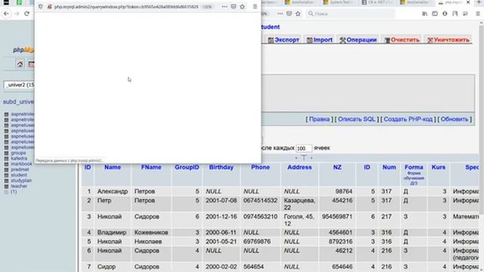The width and height of the screenshot is (484, 272).
Task: Open table icon beside predmet
Action: click(x=6, y=169)
